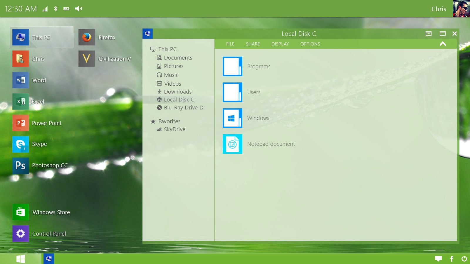This screenshot has width=470, height=264.
Task: Open the DISPLAY menu
Action: [280, 44]
